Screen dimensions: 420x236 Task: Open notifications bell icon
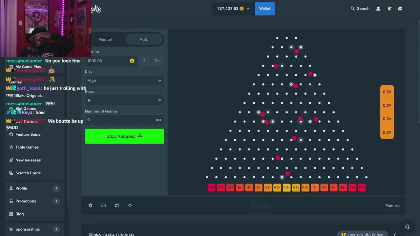[x=389, y=9]
